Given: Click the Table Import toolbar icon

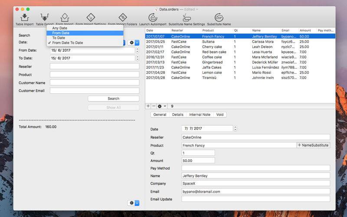Looking at the screenshot, I should 25,18.
